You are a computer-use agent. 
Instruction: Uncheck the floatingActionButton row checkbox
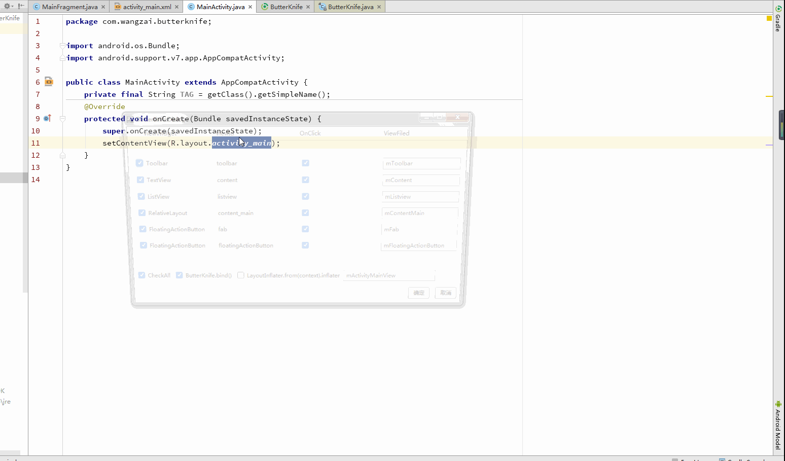click(143, 245)
